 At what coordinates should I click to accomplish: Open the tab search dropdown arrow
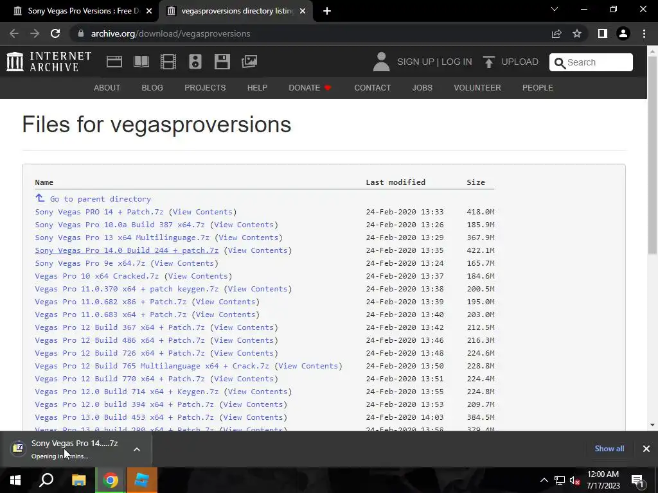click(555, 9)
